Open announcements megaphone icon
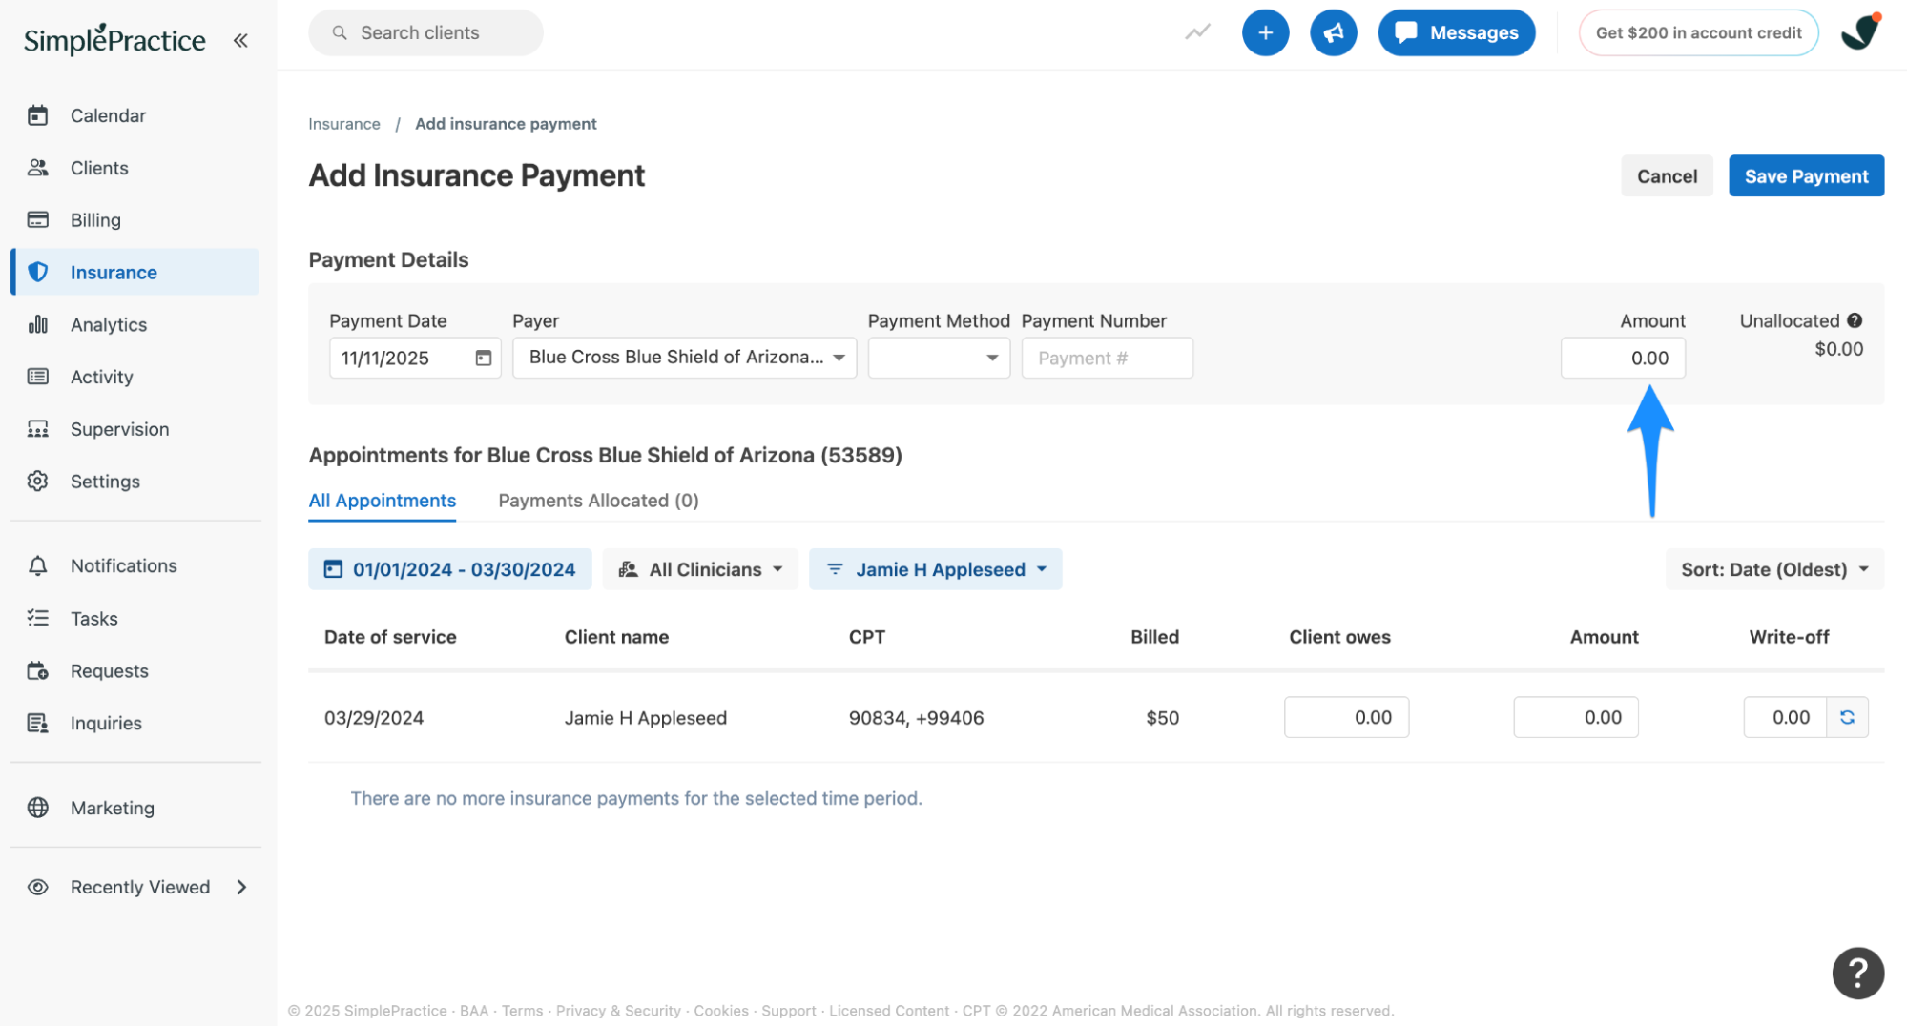 (x=1333, y=32)
